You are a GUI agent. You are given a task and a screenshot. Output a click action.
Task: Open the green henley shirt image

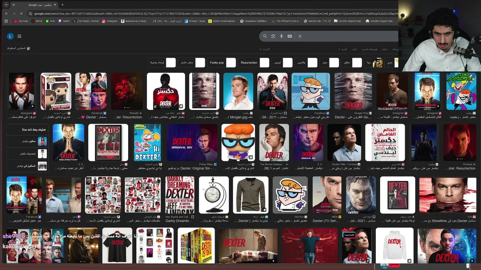(251, 195)
